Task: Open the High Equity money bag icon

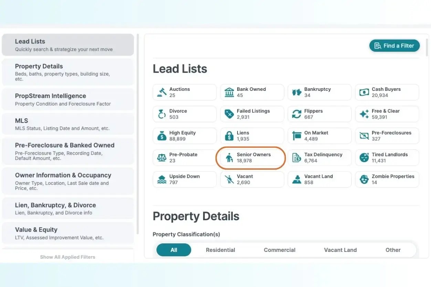Action: [x=162, y=136]
